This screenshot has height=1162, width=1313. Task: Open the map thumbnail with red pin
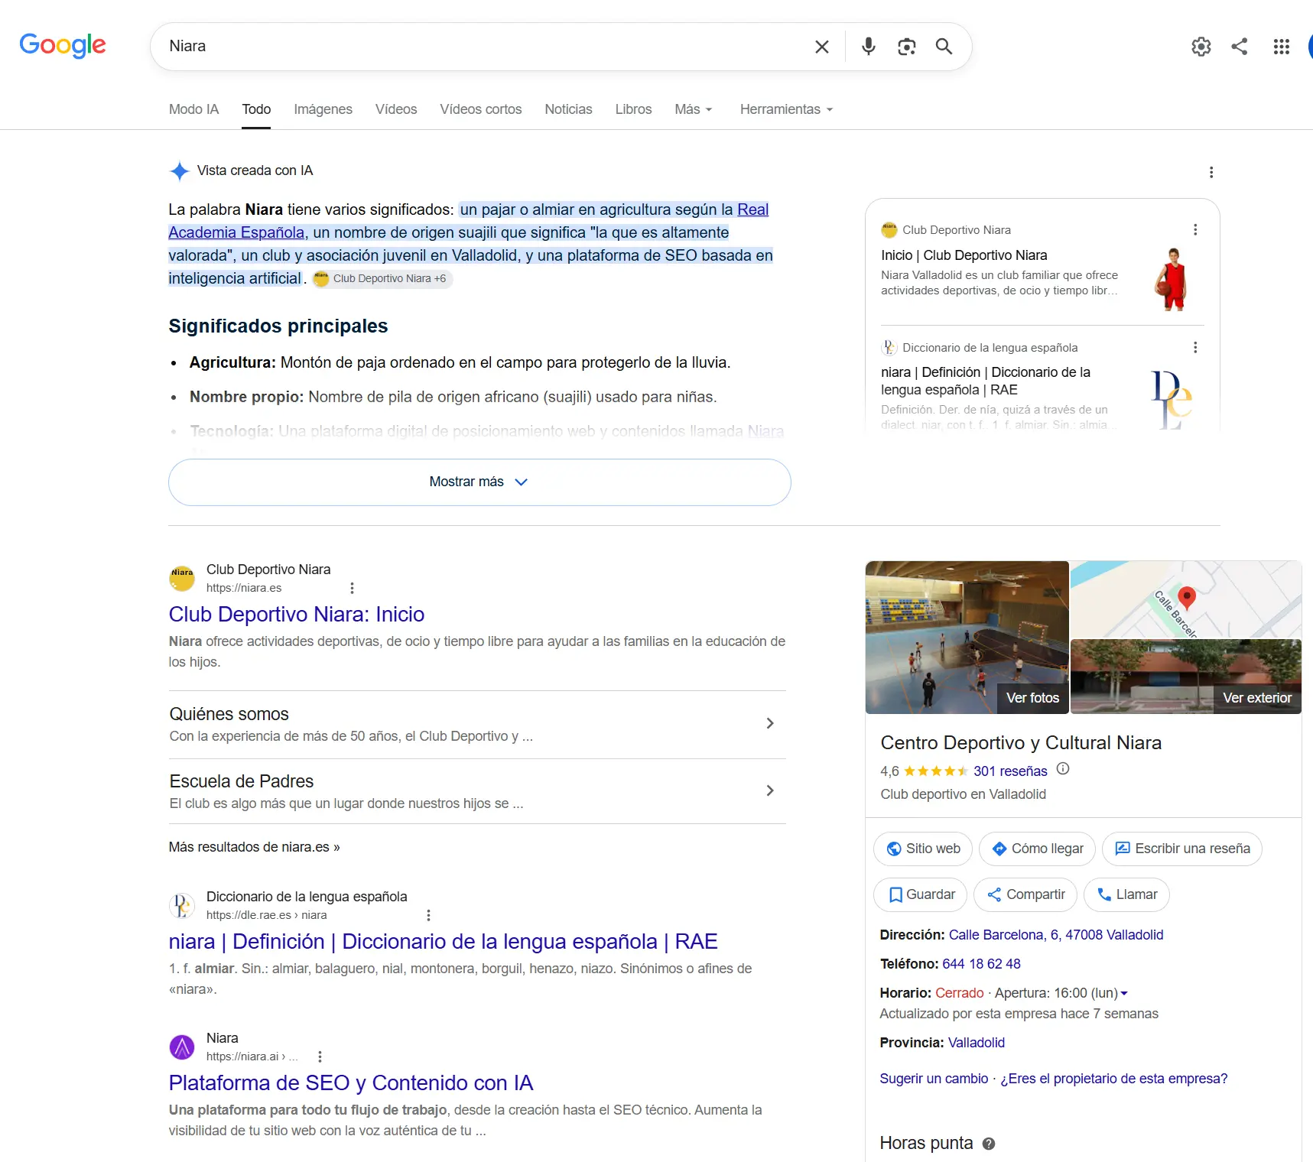tap(1186, 599)
